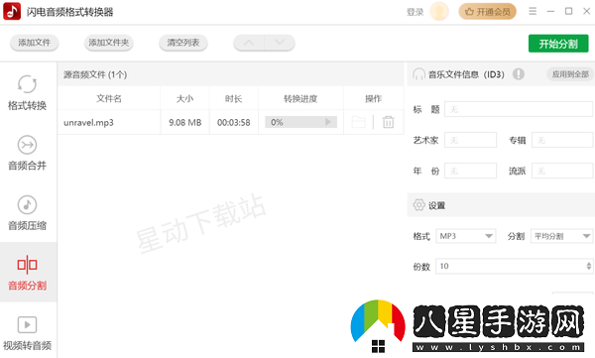Image resolution: width=595 pixels, height=358 pixels.
Task: Open the hamburger menu icon
Action: [x=533, y=11]
